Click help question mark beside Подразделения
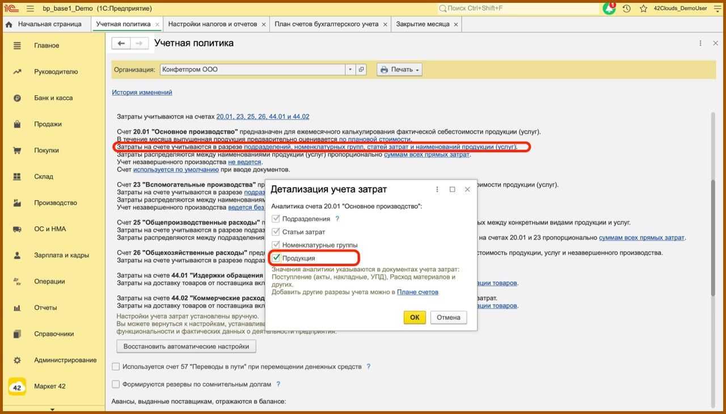This screenshot has width=726, height=414. coord(337,219)
